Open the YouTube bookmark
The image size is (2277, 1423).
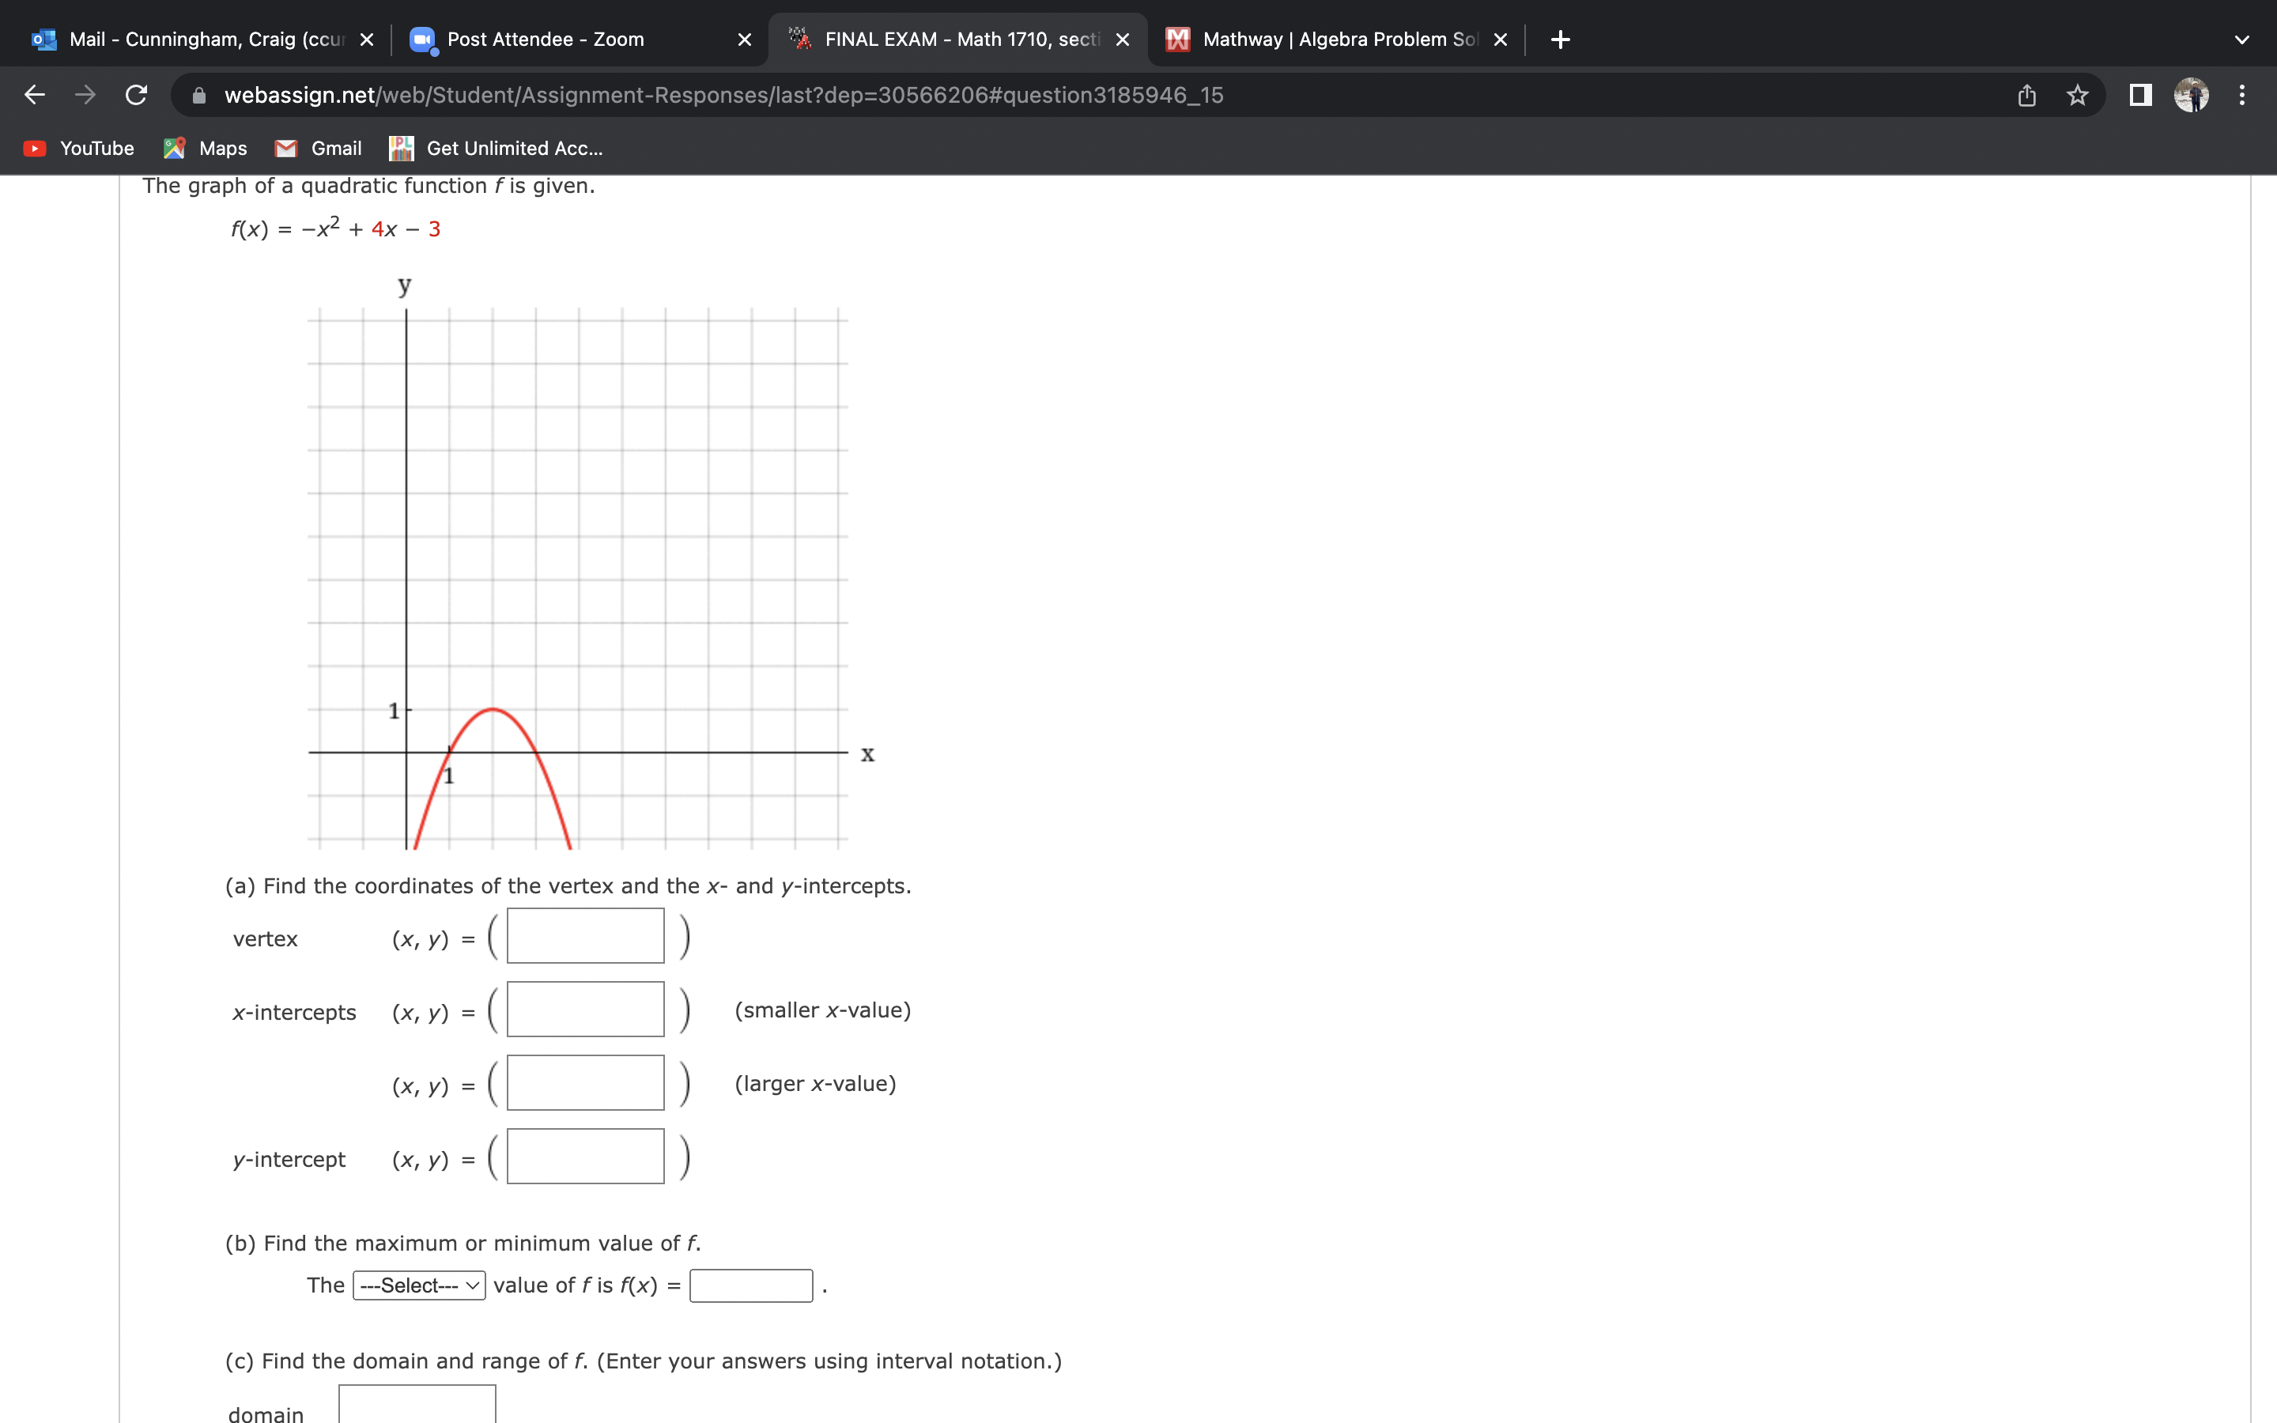[x=78, y=148]
